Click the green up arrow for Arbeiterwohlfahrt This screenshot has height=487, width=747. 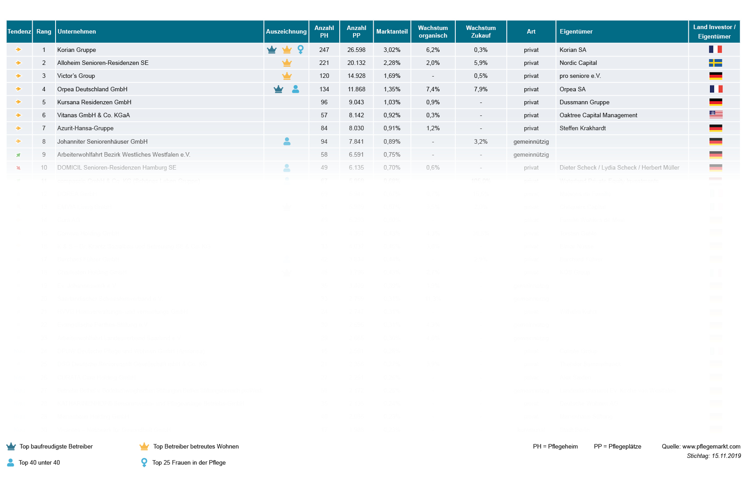(18, 155)
